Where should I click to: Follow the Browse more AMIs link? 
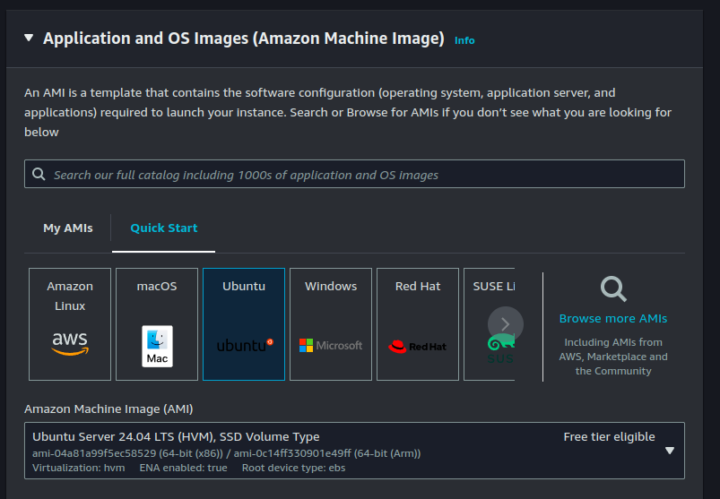pos(613,319)
